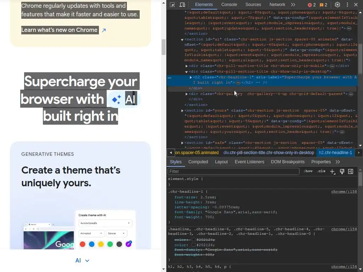
Task: Collapse the section id="ai" node
Action: coord(182,40)
